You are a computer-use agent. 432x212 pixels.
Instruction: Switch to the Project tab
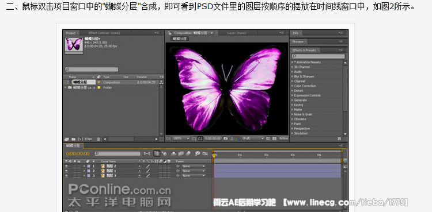pos(70,33)
